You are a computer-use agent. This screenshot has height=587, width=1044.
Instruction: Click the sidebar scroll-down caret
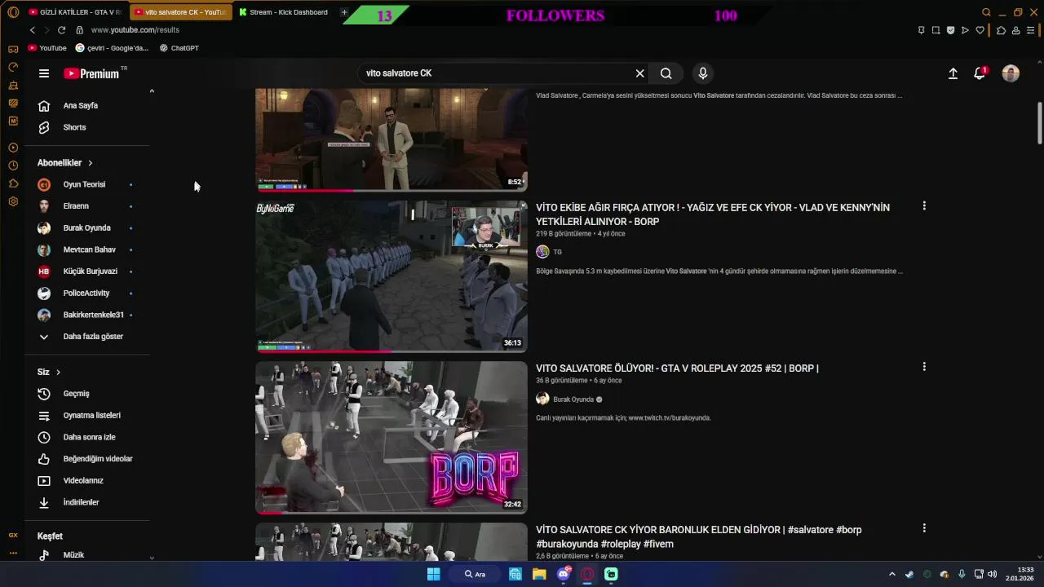pyautogui.click(x=152, y=557)
